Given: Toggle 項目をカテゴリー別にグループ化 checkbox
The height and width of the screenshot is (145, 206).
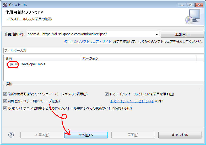Looking at the screenshot, I should [x=5, y=101].
